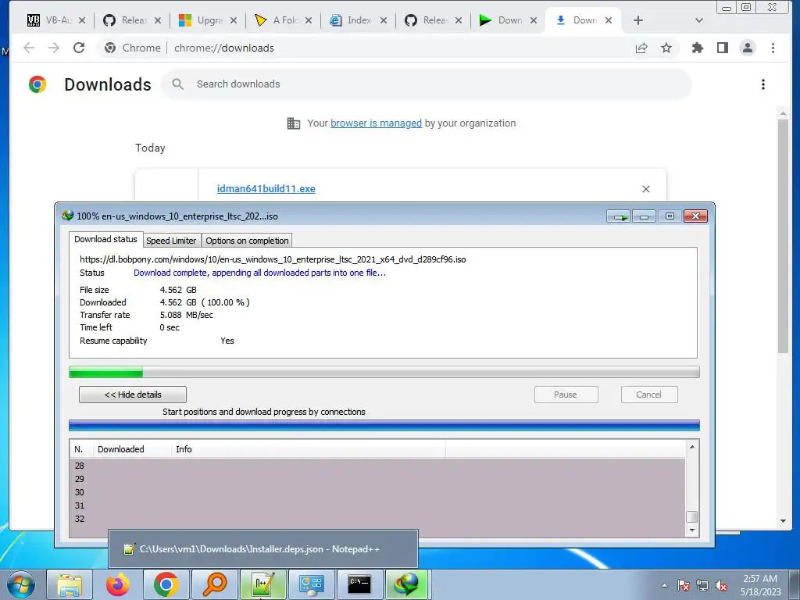800x600 pixels.
Task: Open the Upgrade browser tab with Microsoft logo
Action: click(x=207, y=20)
